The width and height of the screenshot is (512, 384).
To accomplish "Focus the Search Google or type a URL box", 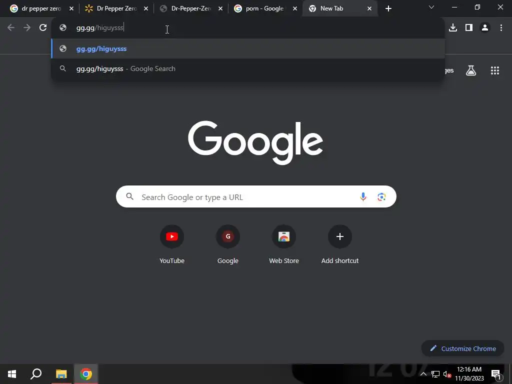I will (256, 196).
